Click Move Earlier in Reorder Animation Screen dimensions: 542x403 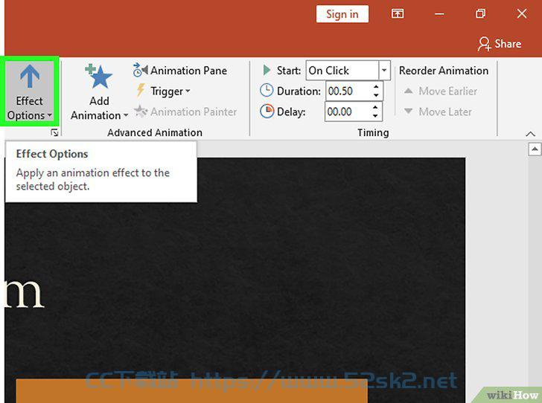441,91
